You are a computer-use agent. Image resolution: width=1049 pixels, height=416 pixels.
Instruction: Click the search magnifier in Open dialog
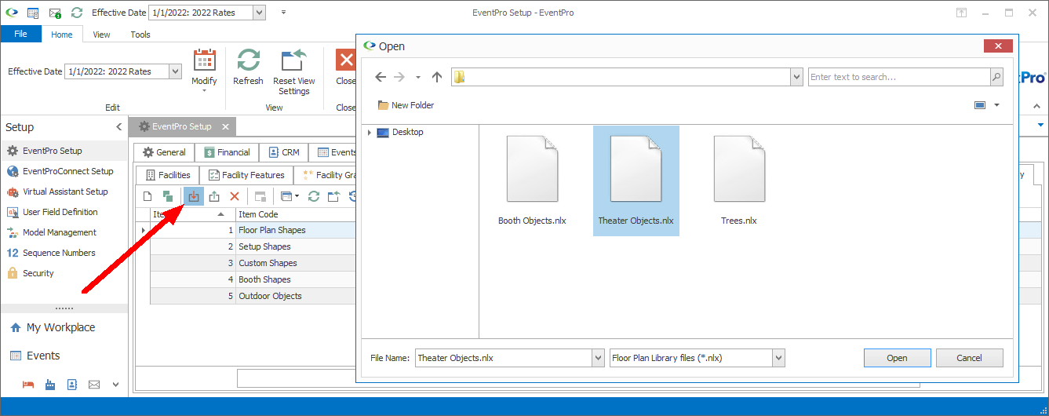pyautogui.click(x=996, y=77)
